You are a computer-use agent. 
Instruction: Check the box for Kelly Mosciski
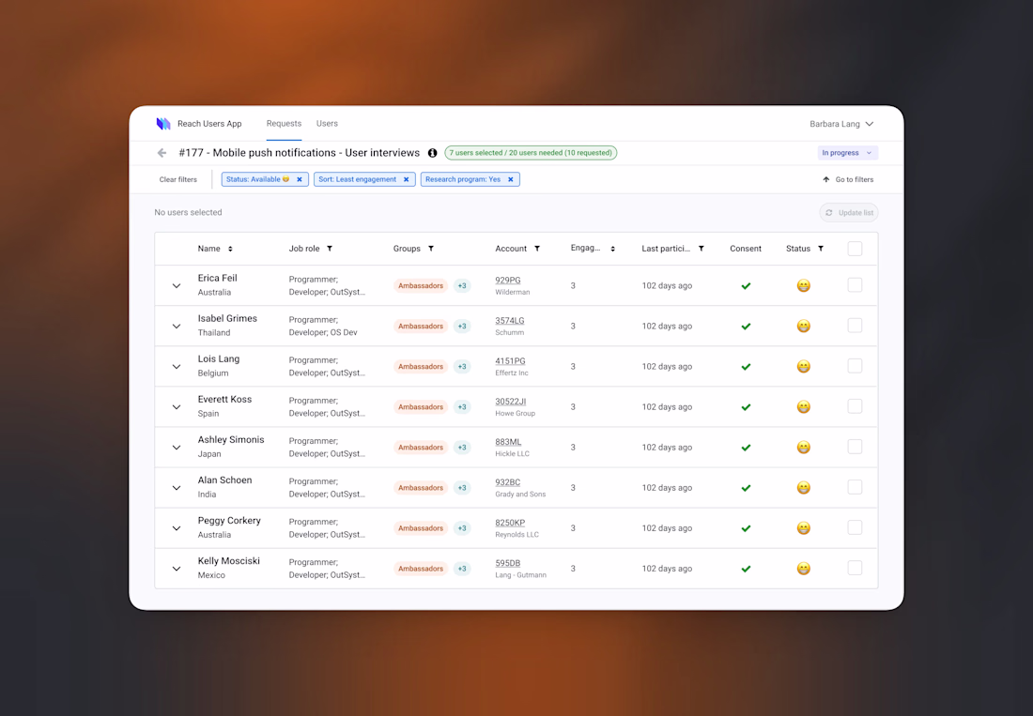click(855, 568)
